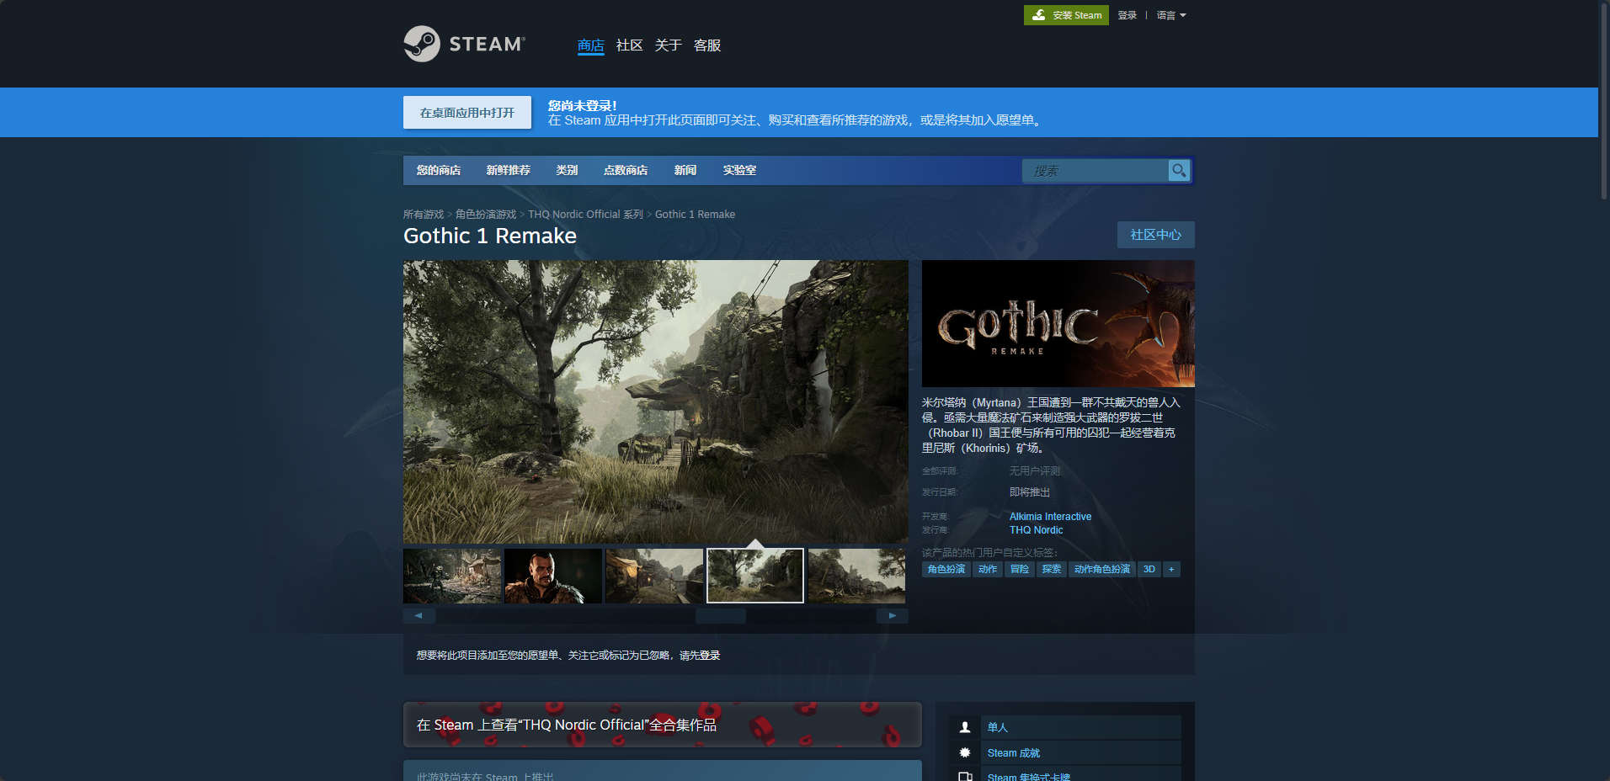Viewport: 1610px width, 781px height.
Task: Select the 3D tag
Action: pos(1149,569)
